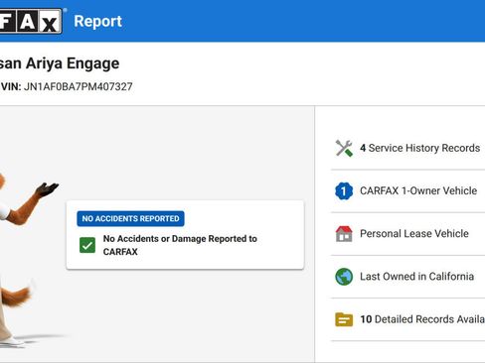Open 'Last Owned in California' entry
This screenshot has width=485, height=363.
[x=407, y=277]
